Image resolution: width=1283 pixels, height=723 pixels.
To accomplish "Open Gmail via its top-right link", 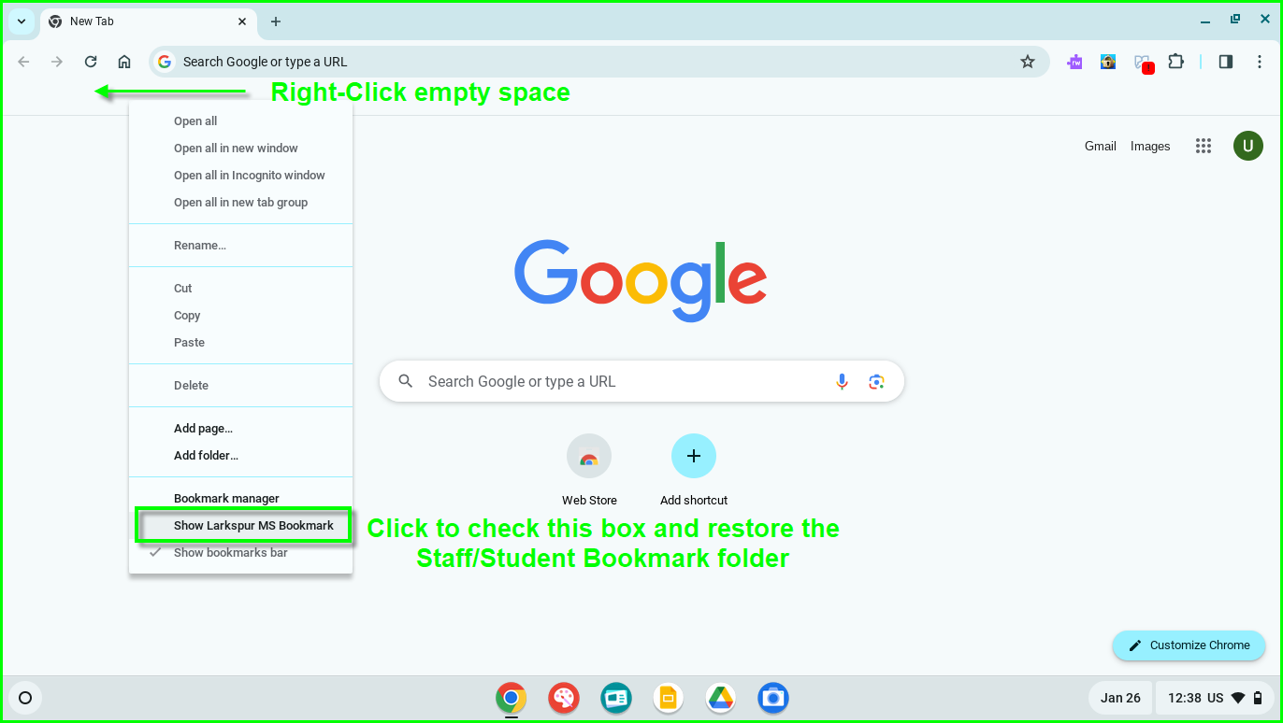I will pyautogui.click(x=1100, y=146).
